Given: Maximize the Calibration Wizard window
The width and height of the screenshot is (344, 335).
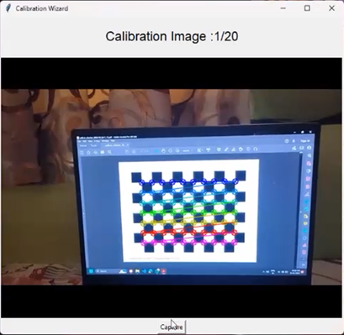Looking at the screenshot, I should pyautogui.click(x=307, y=8).
